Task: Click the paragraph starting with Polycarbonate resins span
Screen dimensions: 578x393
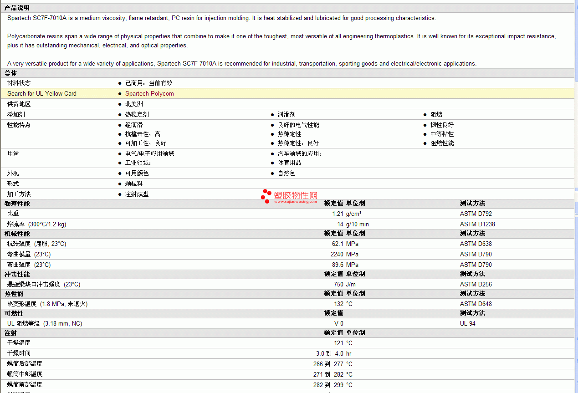Action: pyautogui.click(x=281, y=41)
